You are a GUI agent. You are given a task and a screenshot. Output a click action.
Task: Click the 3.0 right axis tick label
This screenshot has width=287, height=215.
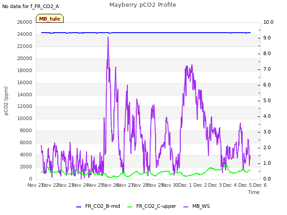pyautogui.click(x=267, y=132)
